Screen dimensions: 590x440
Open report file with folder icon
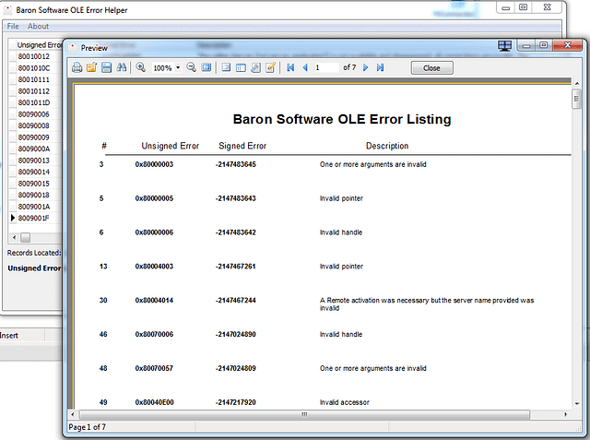(x=92, y=67)
